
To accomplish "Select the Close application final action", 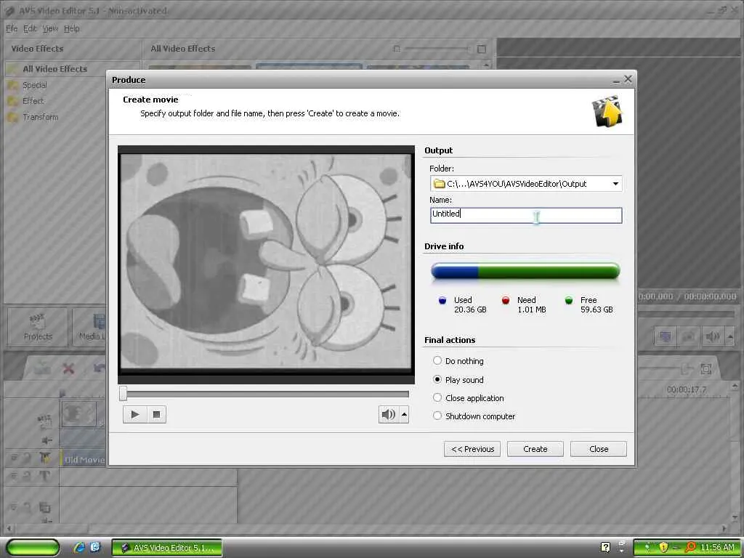I will [469, 398].
